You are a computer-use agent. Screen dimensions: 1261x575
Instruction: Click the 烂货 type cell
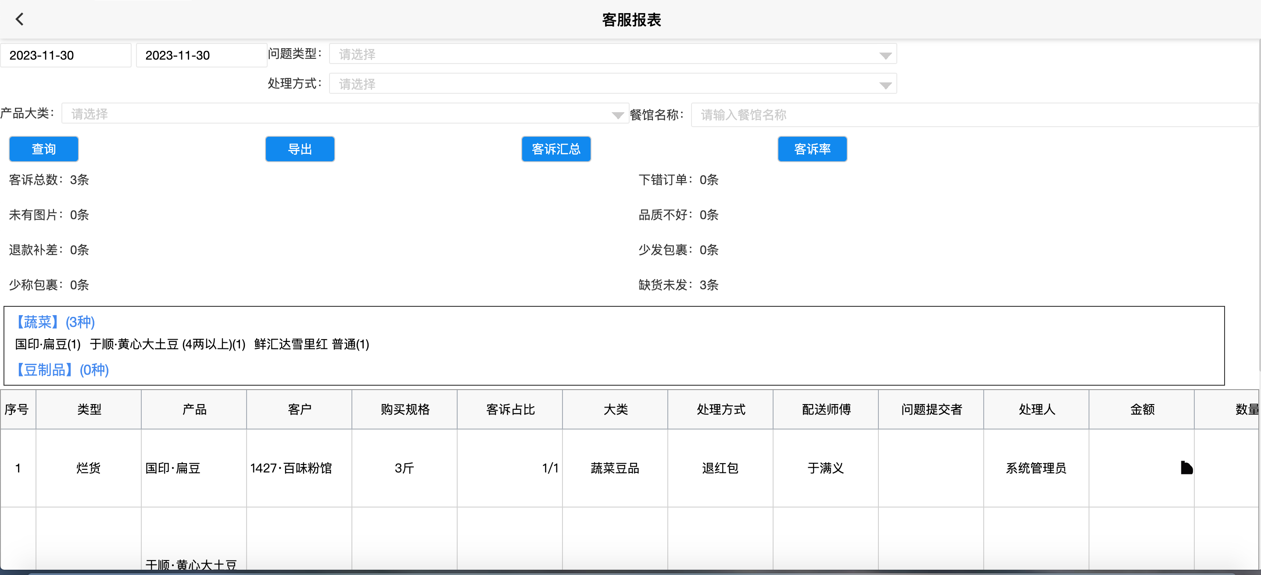(89, 468)
